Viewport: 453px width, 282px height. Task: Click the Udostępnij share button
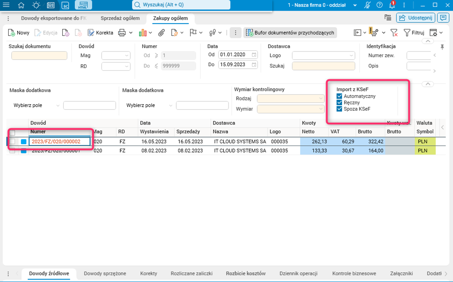pos(416,18)
